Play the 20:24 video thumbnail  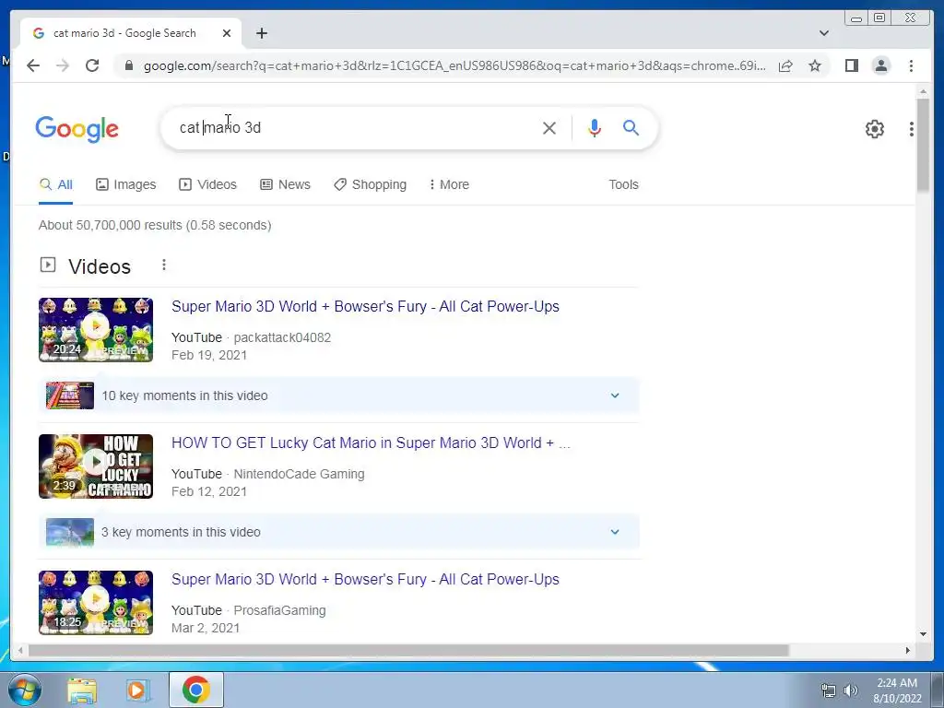[96, 329]
